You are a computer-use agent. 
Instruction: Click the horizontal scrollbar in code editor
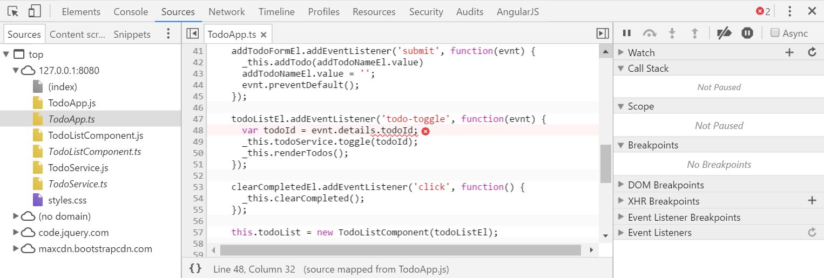(400, 250)
